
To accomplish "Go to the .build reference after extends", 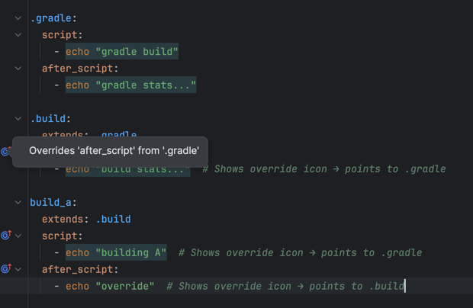I will (x=113, y=219).
